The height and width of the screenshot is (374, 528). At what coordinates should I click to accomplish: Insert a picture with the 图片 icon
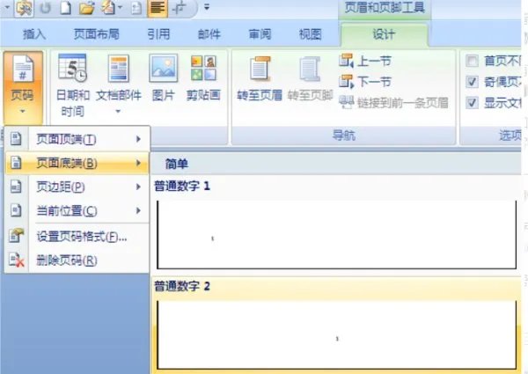(164, 69)
